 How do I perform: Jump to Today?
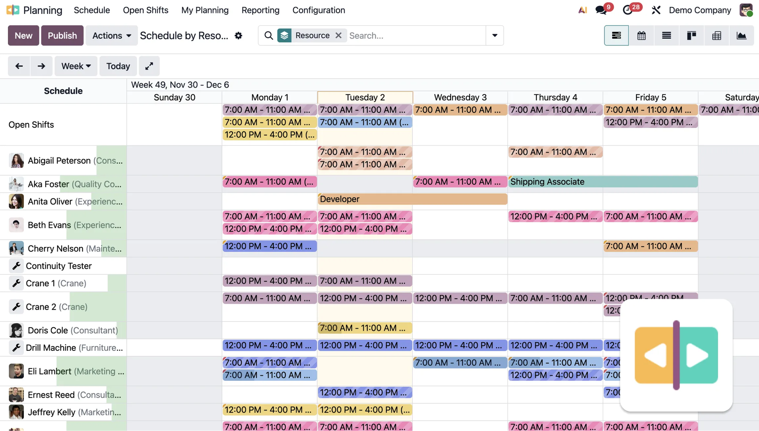click(x=118, y=66)
